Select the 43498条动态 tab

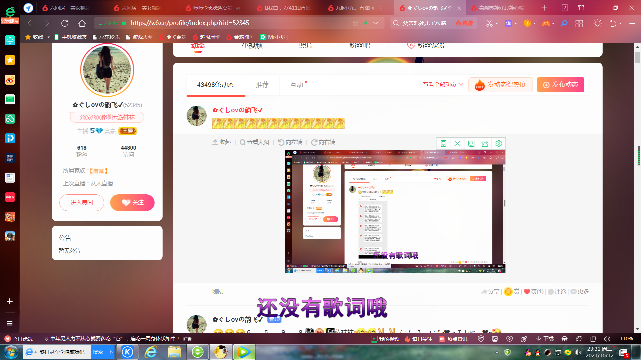pyautogui.click(x=216, y=85)
